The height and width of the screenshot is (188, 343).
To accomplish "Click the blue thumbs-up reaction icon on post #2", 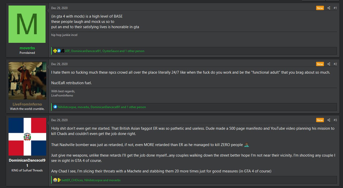I will (x=55, y=107).
